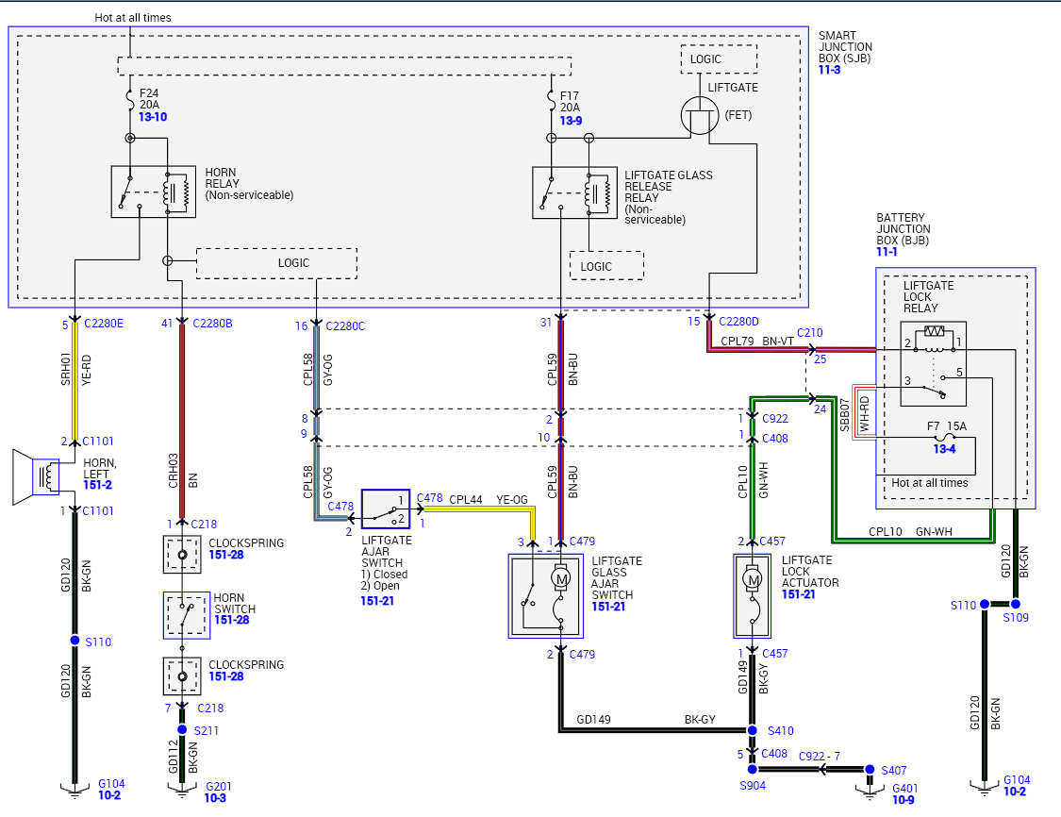
Task: Select the upper Clockspring symbol
Action: tap(182, 555)
